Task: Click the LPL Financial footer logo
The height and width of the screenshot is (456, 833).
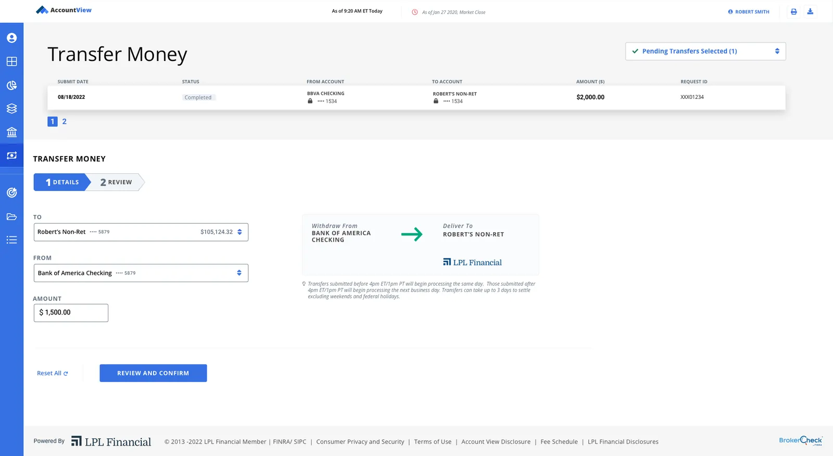Action: (x=111, y=441)
